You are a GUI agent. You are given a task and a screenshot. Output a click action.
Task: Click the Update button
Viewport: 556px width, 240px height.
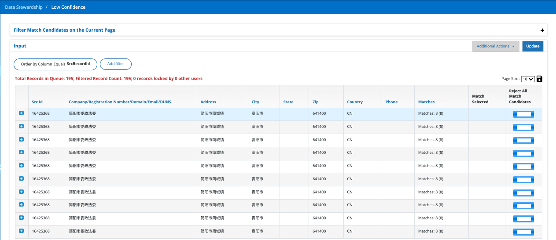click(533, 46)
